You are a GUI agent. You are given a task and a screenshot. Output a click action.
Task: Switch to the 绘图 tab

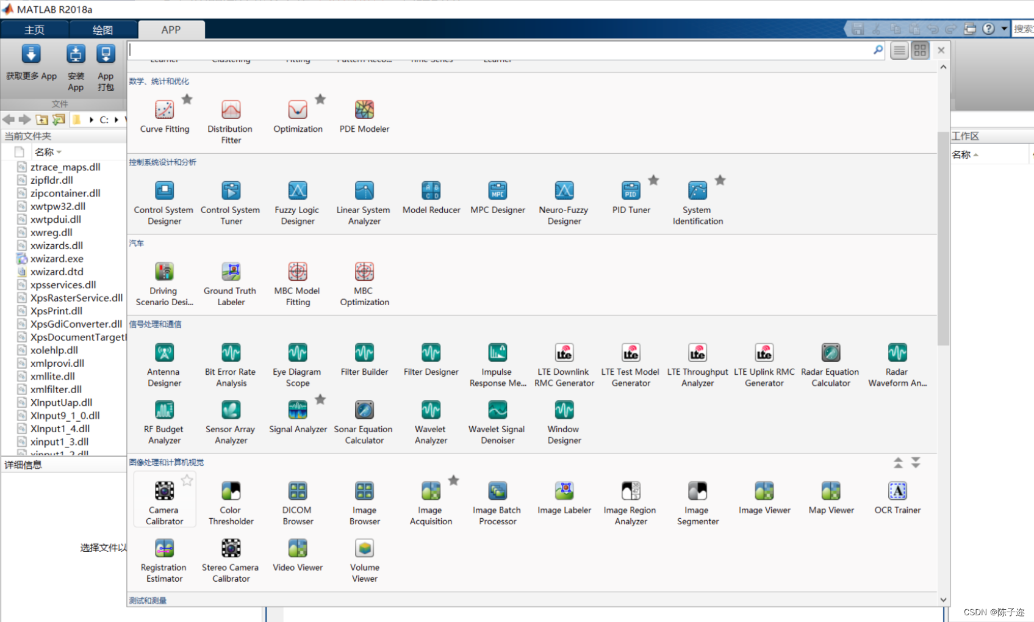(102, 30)
